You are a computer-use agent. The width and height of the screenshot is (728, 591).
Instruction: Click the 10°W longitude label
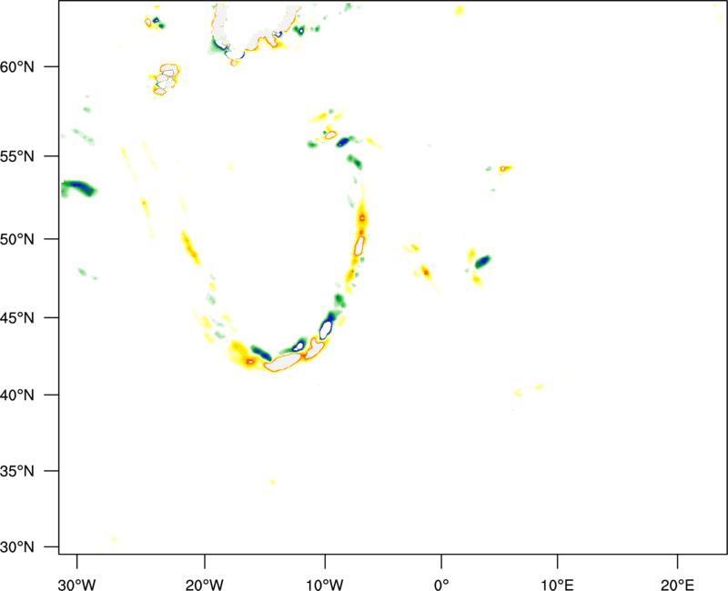(325, 585)
